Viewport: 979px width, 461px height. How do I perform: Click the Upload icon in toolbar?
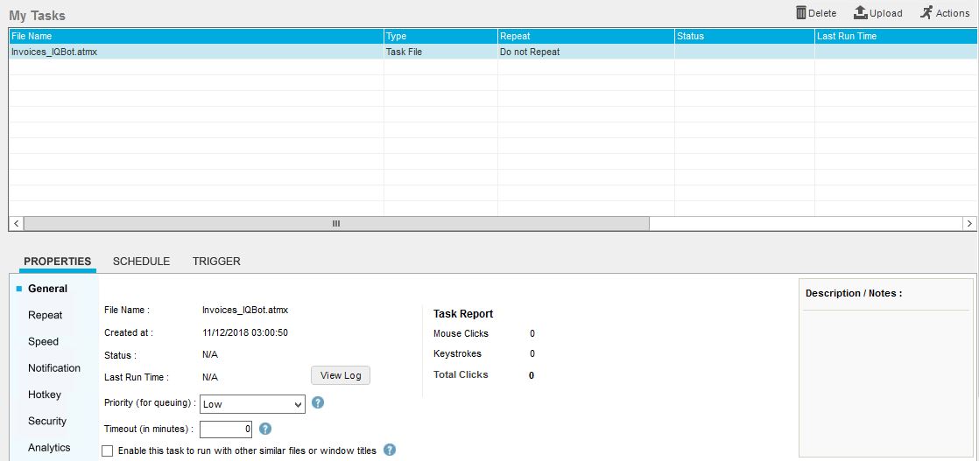860,12
